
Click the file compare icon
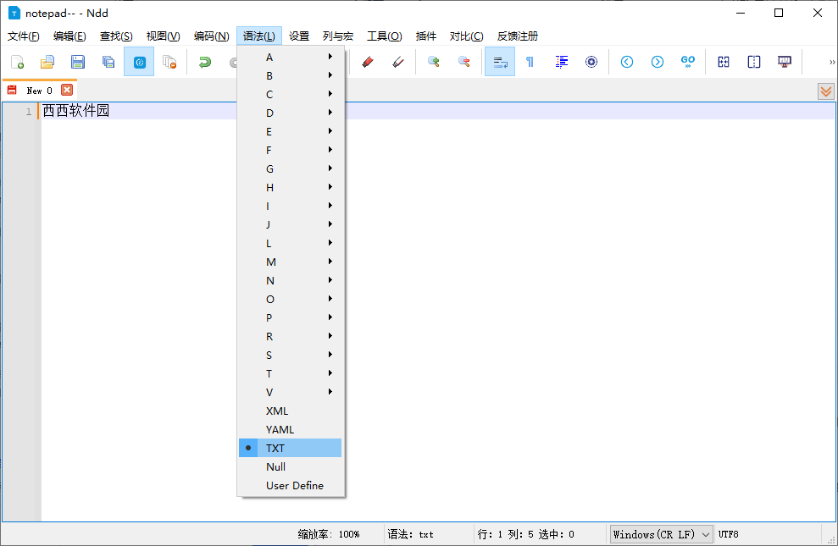(724, 62)
